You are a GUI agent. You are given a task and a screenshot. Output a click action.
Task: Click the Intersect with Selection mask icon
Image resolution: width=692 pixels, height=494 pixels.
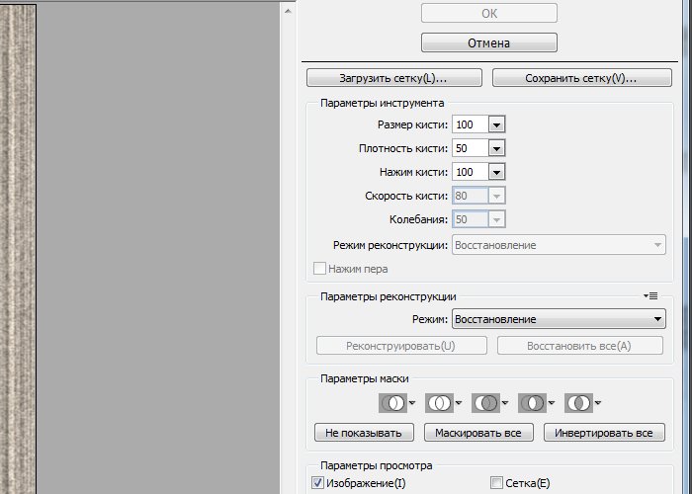tap(532, 403)
